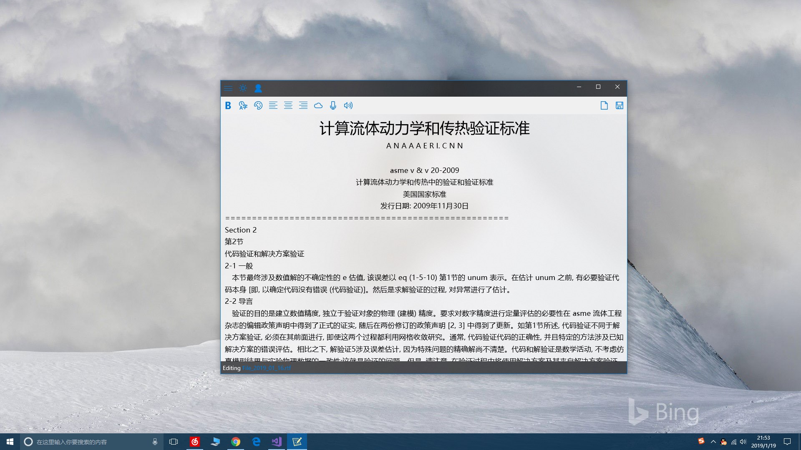Open the taskbar clock and date
The height and width of the screenshot is (450, 801).
[x=763, y=442]
